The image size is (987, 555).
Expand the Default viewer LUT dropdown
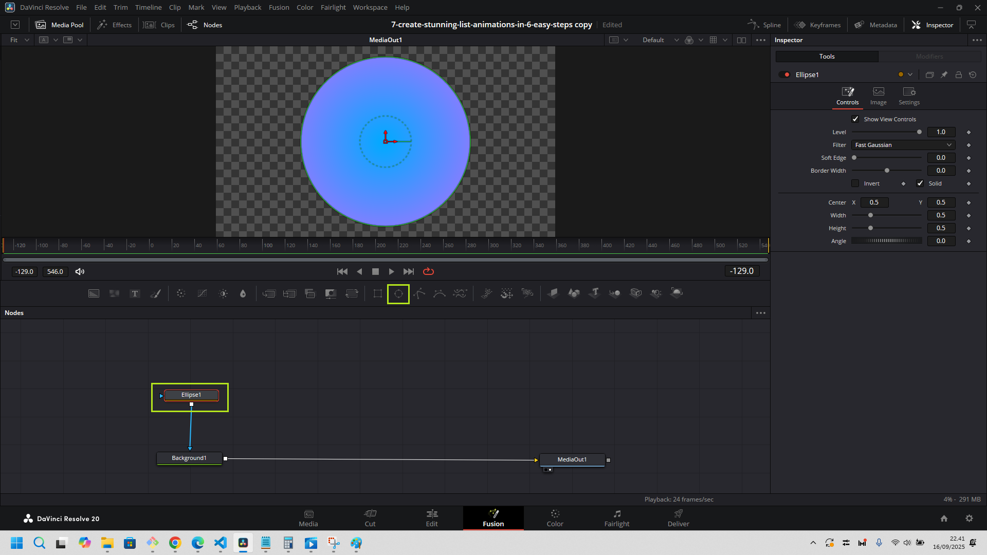(x=677, y=40)
